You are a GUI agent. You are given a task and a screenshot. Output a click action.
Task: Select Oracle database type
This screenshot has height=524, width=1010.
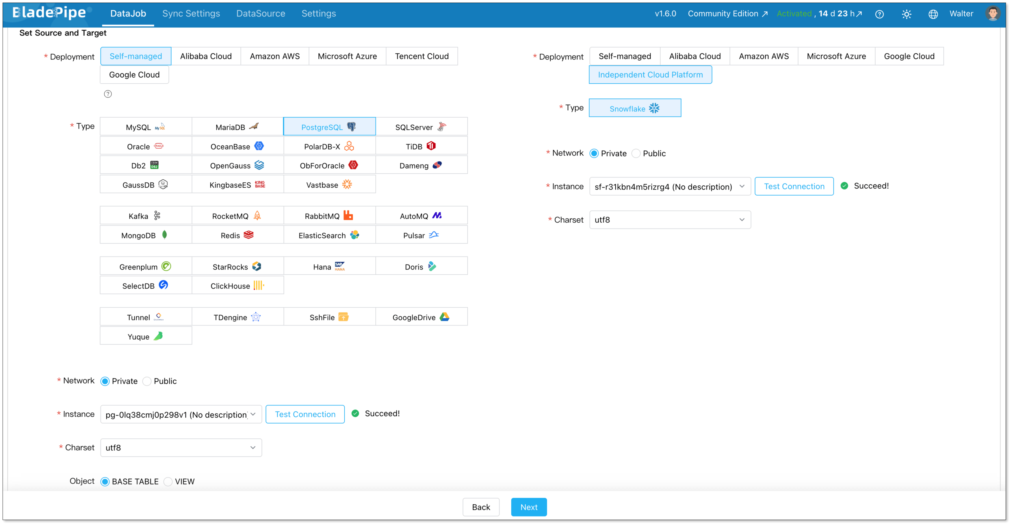click(x=146, y=146)
